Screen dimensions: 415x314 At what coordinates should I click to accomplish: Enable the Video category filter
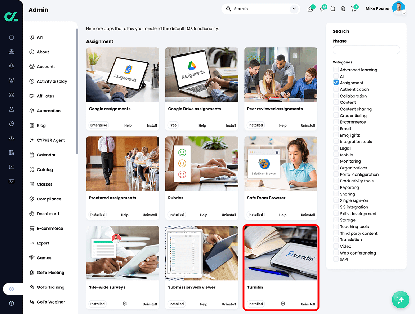[x=336, y=246]
